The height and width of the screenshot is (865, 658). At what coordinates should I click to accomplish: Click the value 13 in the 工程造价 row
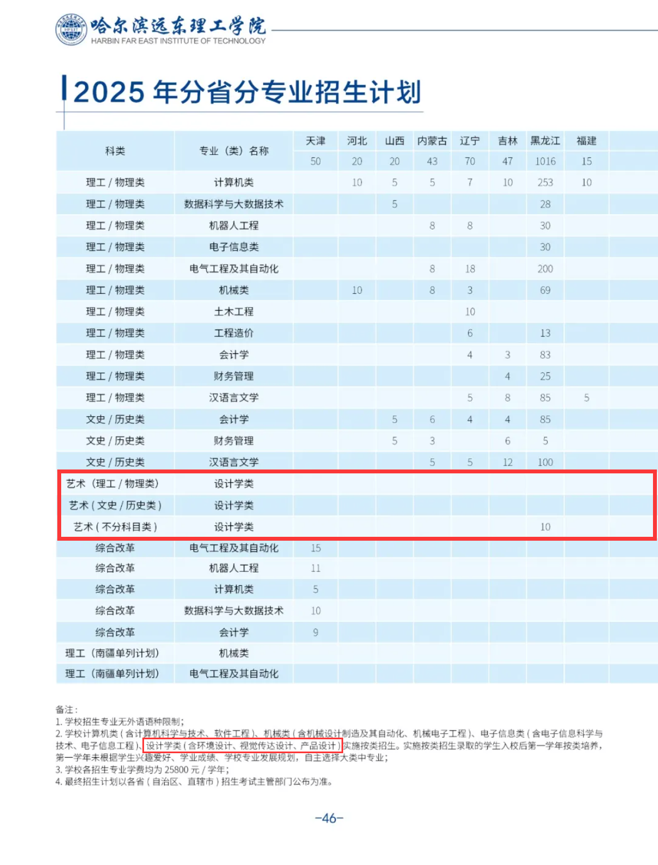pos(545,333)
